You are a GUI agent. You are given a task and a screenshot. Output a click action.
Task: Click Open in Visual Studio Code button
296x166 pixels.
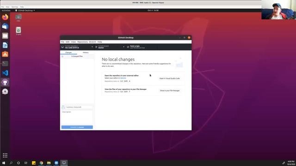point(170,78)
